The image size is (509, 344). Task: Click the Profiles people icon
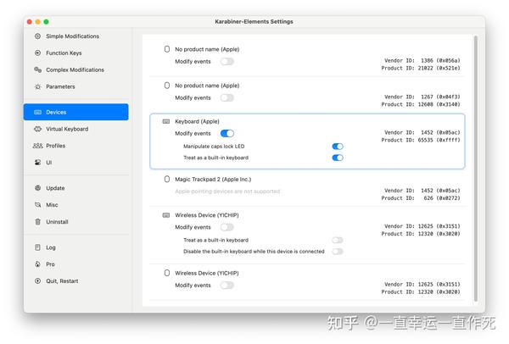(37, 146)
